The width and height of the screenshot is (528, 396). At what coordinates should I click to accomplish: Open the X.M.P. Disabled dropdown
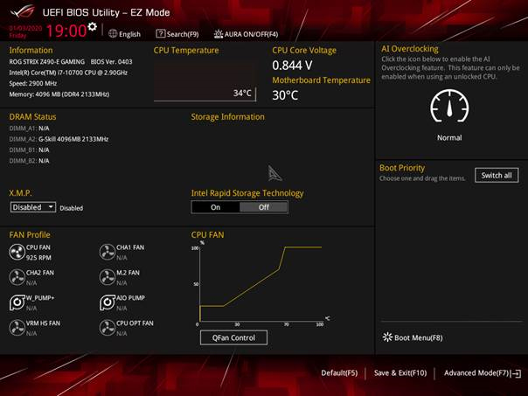[32, 207]
